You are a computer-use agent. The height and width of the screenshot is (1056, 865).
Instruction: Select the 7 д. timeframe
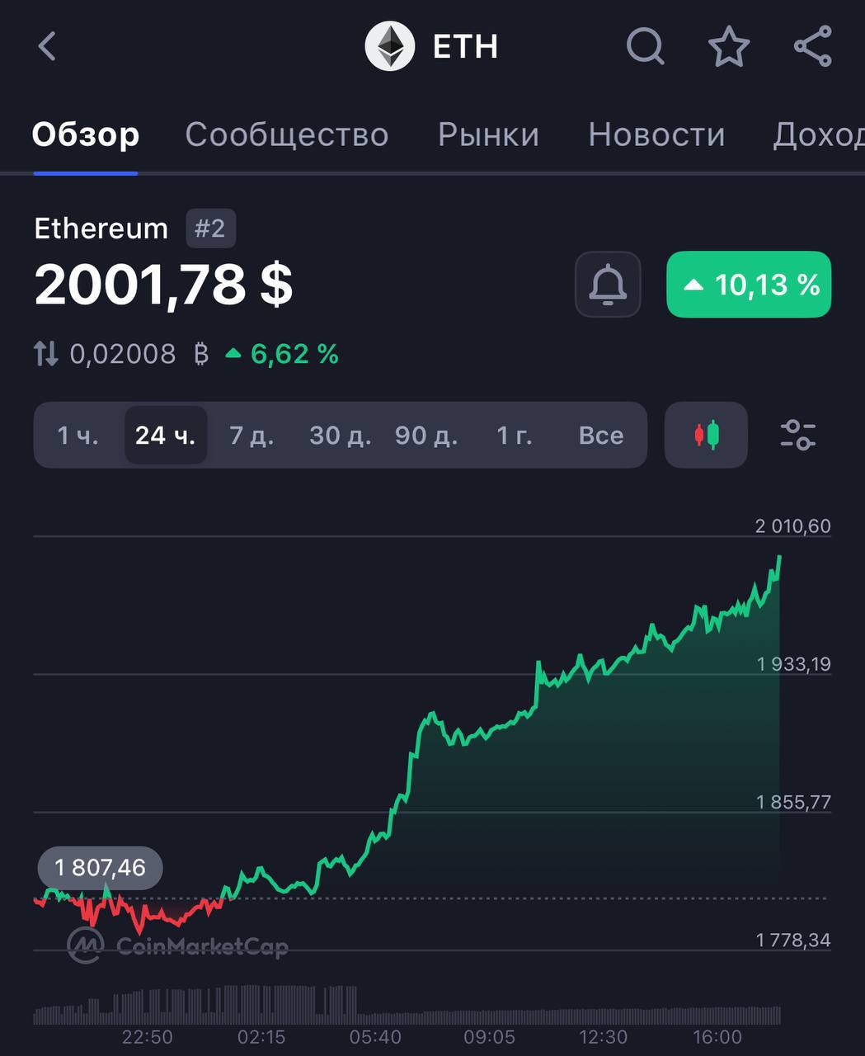pos(252,435)
